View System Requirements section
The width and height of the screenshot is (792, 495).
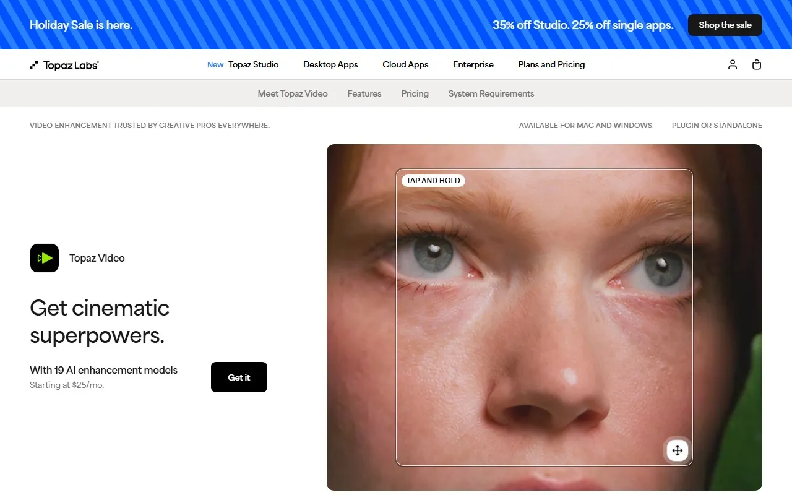point(491,93)
